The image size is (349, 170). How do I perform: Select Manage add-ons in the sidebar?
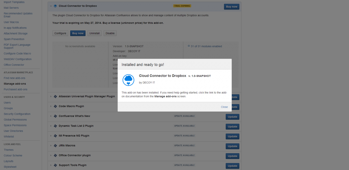[15, 84]
